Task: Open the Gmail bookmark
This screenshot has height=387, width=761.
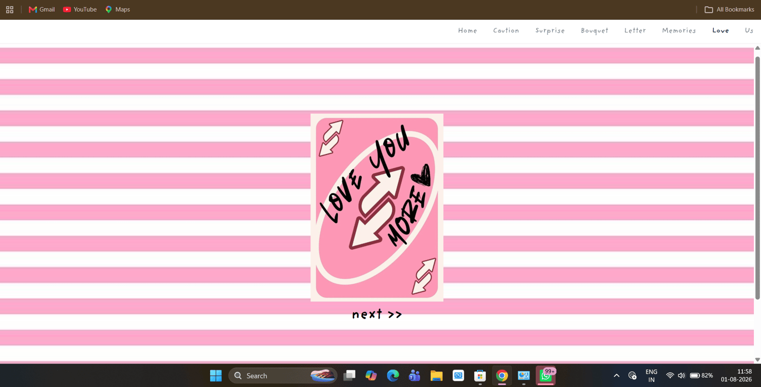Action: 42,10
